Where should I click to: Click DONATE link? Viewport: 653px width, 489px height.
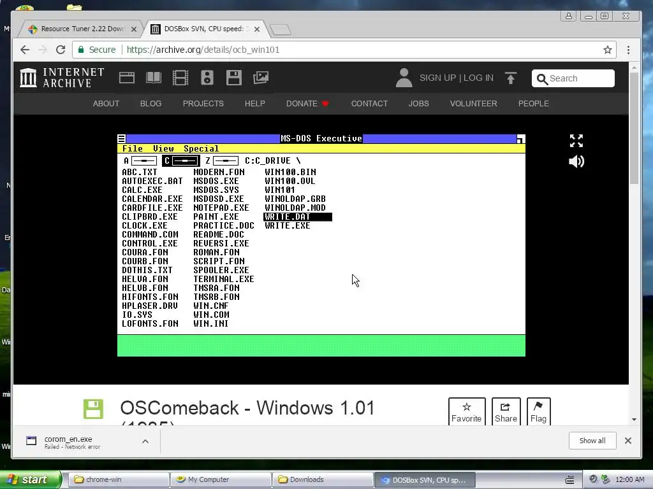307,104
